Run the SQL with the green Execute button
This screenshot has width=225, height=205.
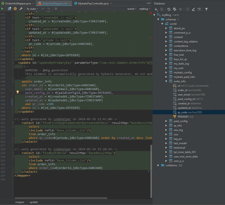point(2,9)
